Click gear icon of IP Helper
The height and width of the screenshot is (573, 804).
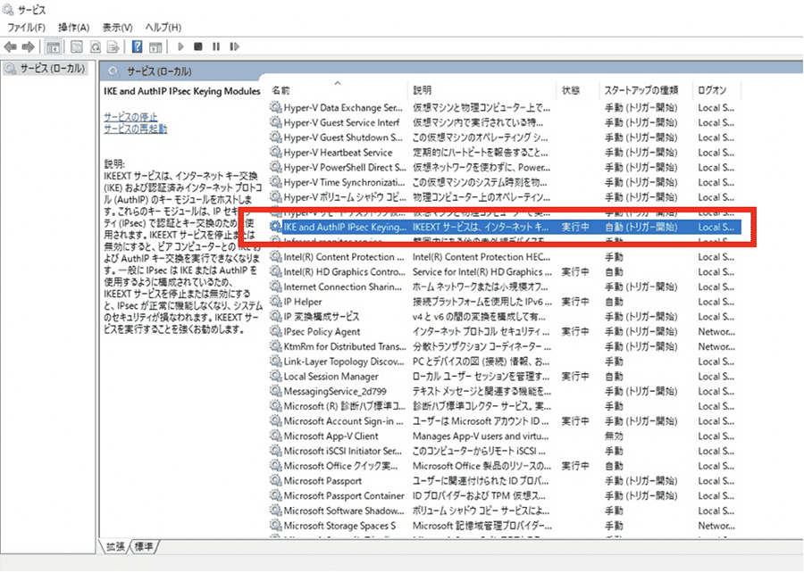tap(276, 301)
